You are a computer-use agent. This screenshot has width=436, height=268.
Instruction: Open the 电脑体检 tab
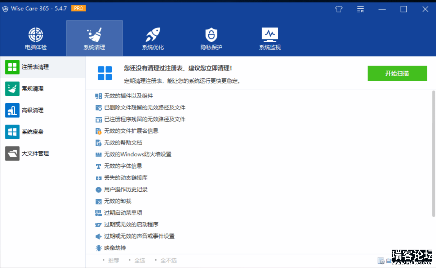[36, 38]
